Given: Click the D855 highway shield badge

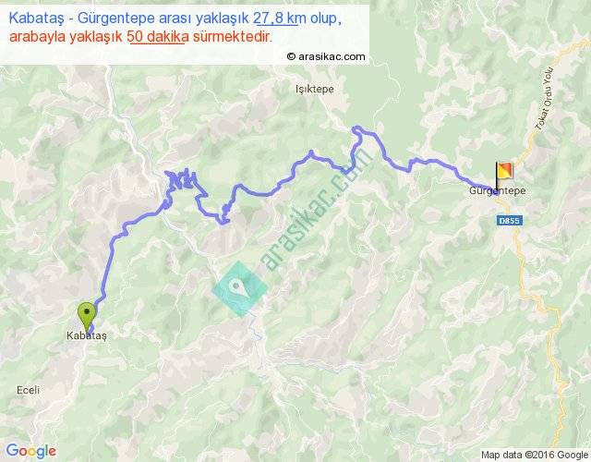Looking at the screenshot, I should point(509,221).
